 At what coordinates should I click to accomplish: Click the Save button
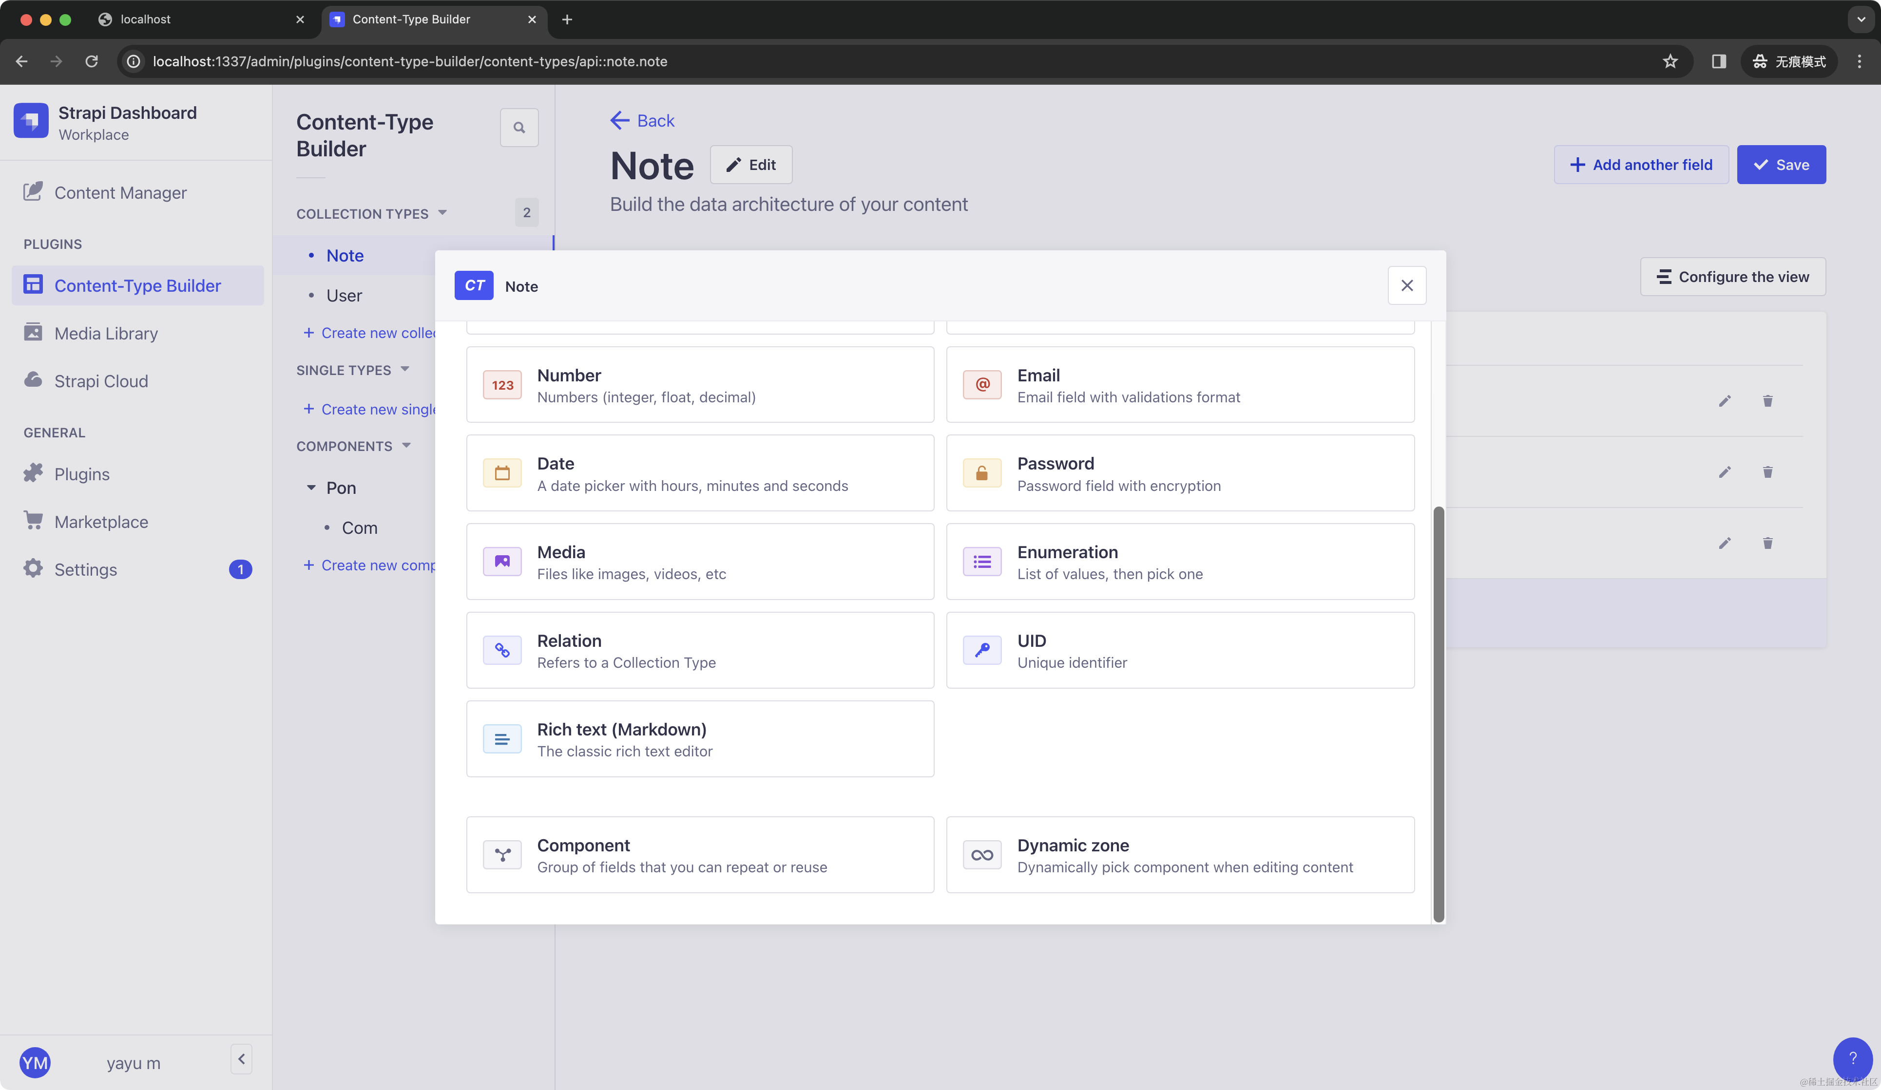click(1780, 165)
